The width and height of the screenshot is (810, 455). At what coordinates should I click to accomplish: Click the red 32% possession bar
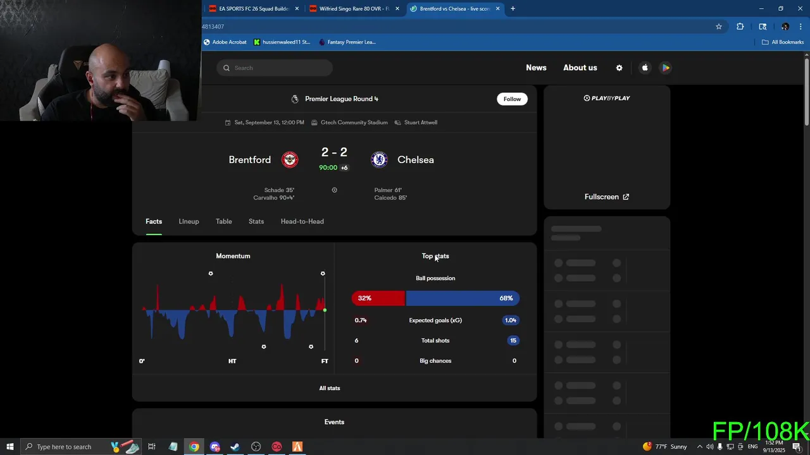(378, 298)
